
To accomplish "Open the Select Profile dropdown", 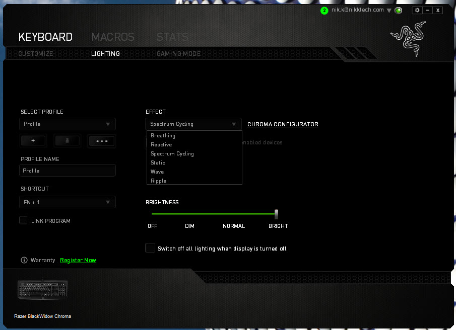I will (x=68, y=124).
